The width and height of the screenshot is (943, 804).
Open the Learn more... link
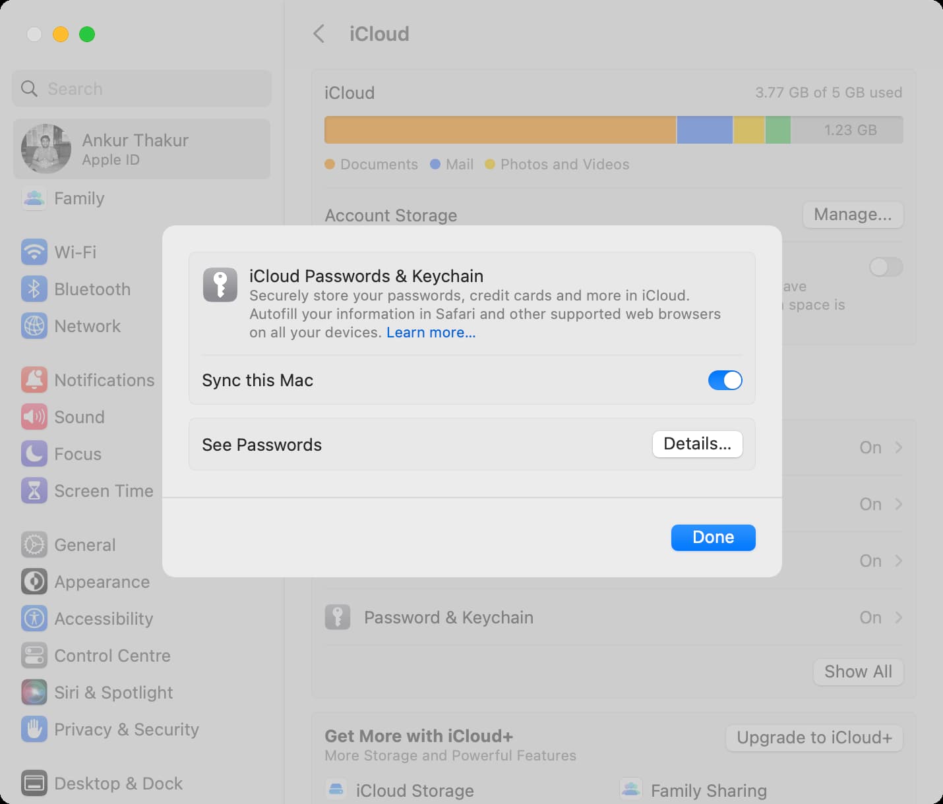[431, 333]
